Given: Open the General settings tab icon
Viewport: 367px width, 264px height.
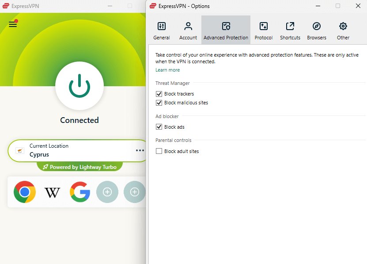Looking at the screenshot, I should 161,27.
